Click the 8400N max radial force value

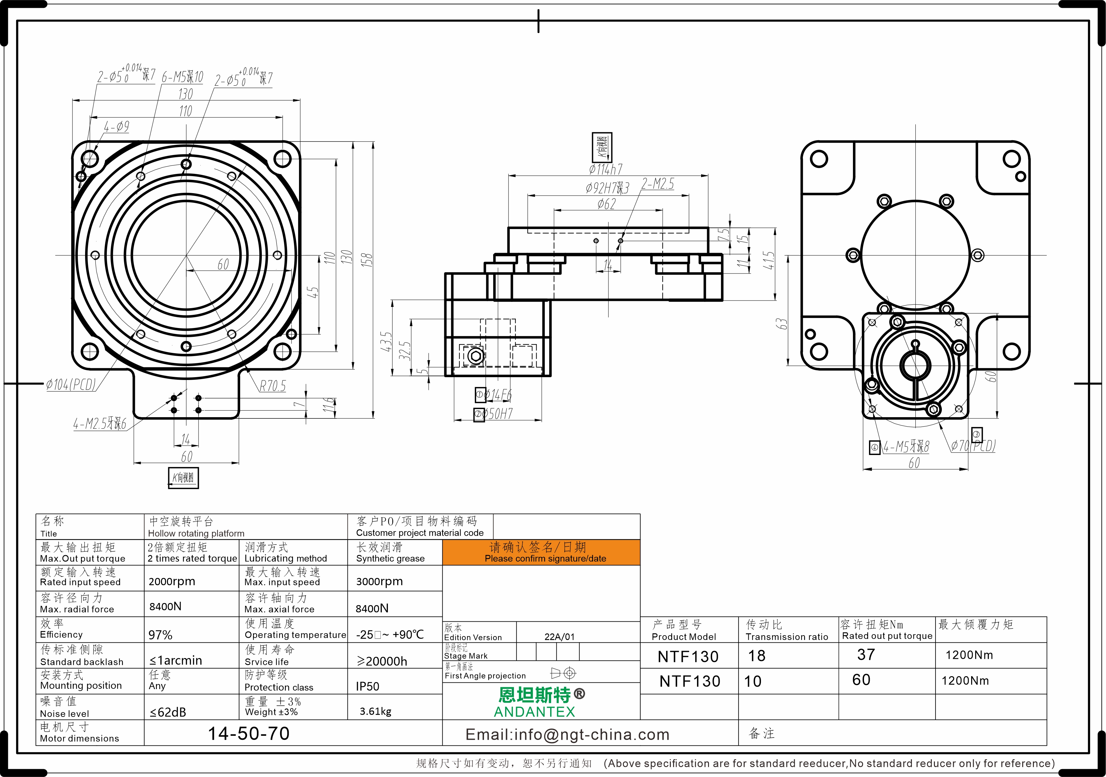[165, 607]
